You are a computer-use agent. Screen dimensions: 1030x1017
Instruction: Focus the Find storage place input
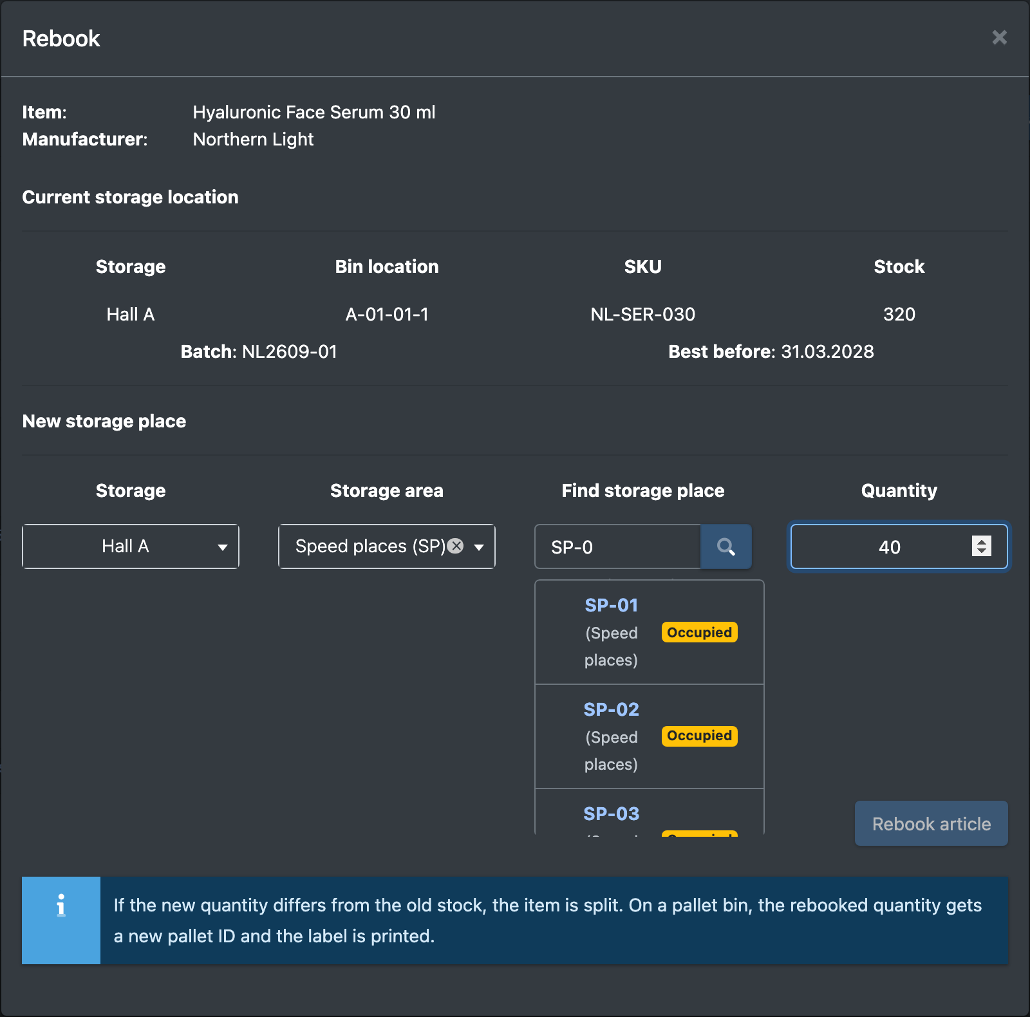tap(618, 546)
